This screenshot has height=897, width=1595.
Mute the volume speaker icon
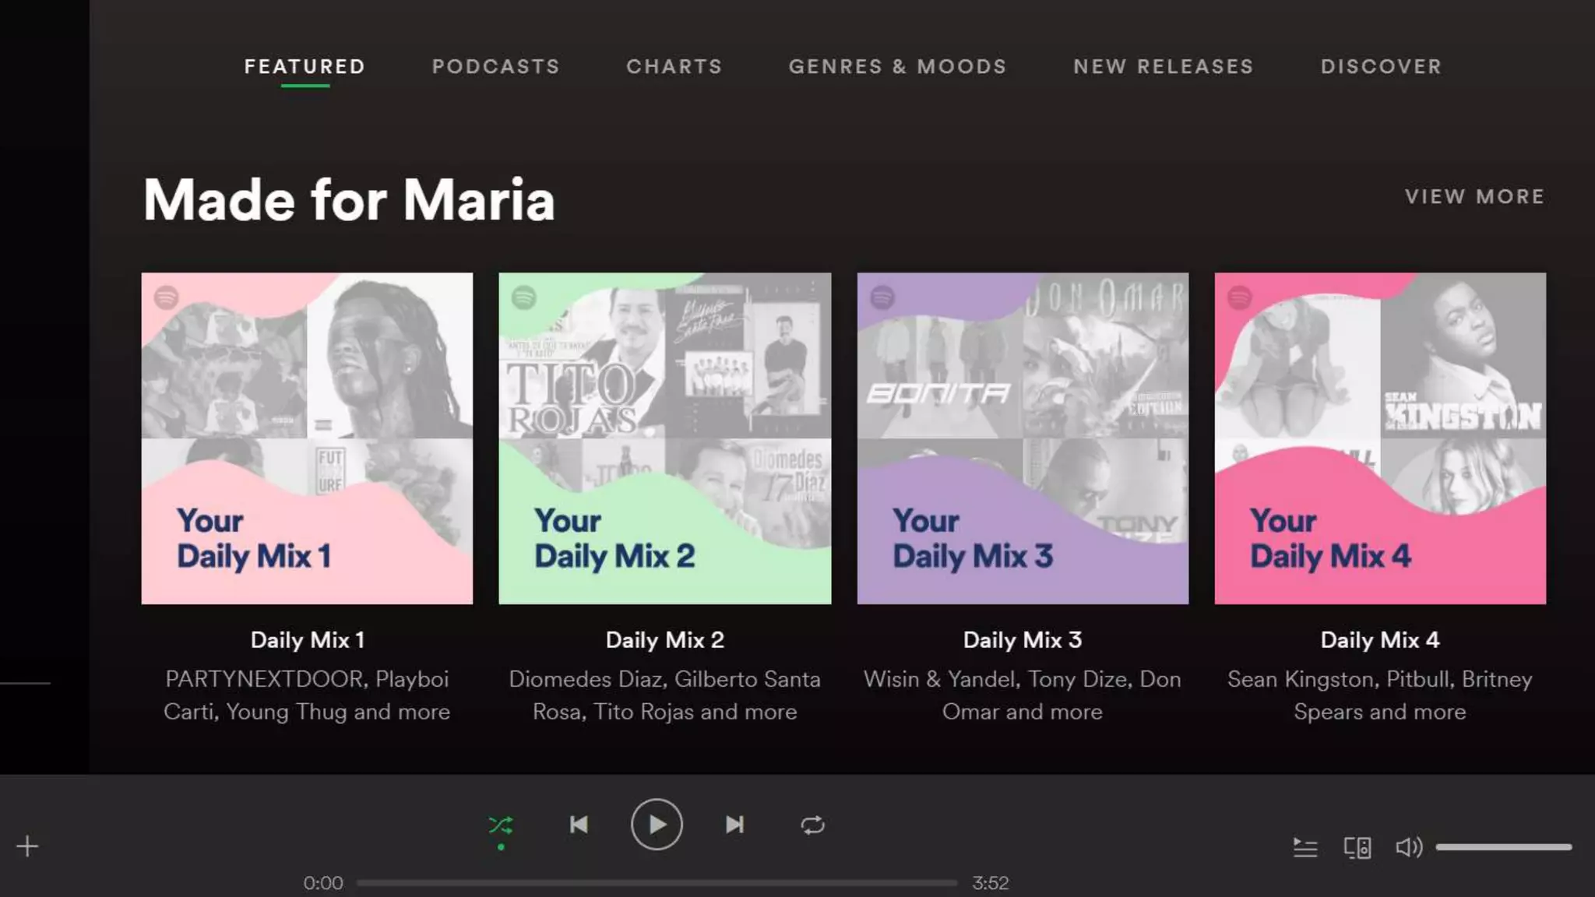(1408, 847)
